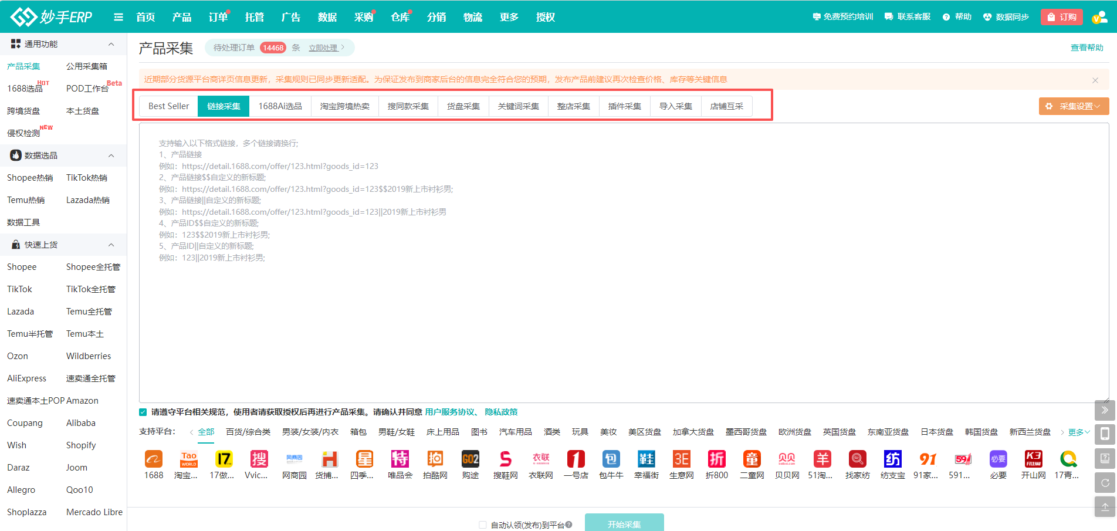Open the 插件采集 tab
1117x531 pixels.
625,106
